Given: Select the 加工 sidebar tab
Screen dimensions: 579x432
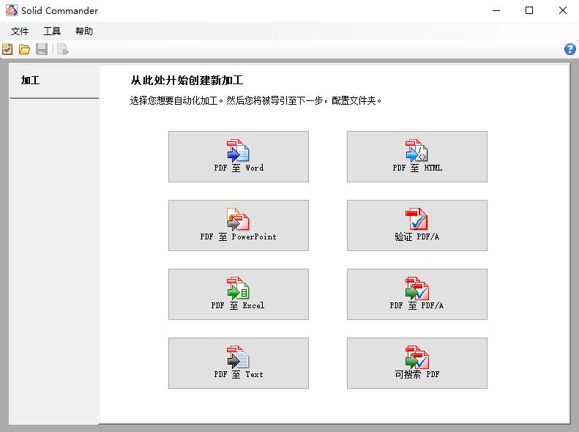Looking at the screenshot, I should pyautogui.click(x=54, y=81).
